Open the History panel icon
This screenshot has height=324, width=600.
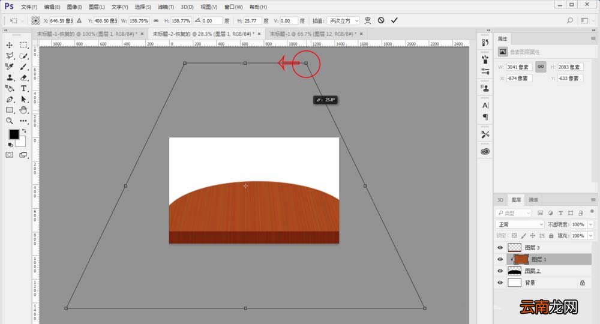pos(485,43)
